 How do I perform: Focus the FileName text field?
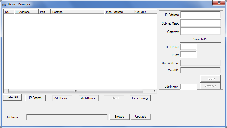pos(67,117)
